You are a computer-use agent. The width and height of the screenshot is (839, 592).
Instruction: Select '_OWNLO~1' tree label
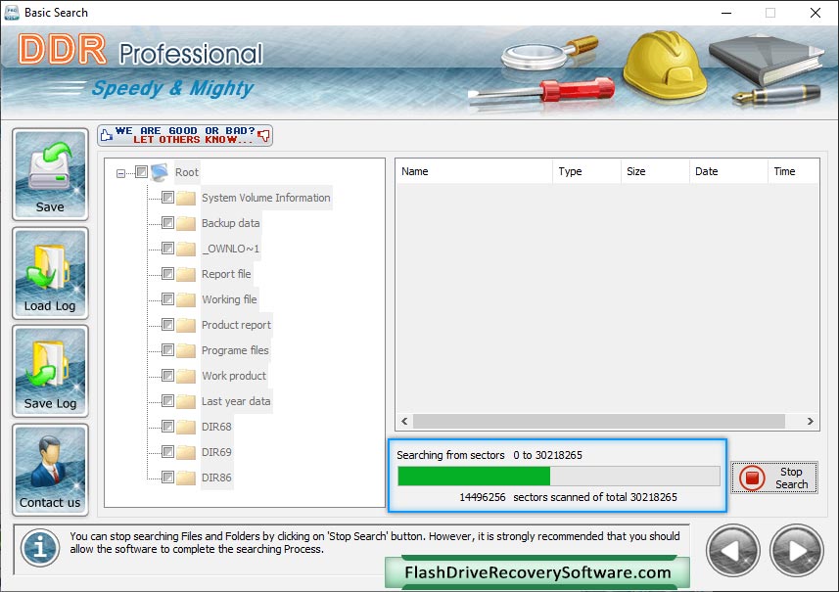tap(231, 249)
